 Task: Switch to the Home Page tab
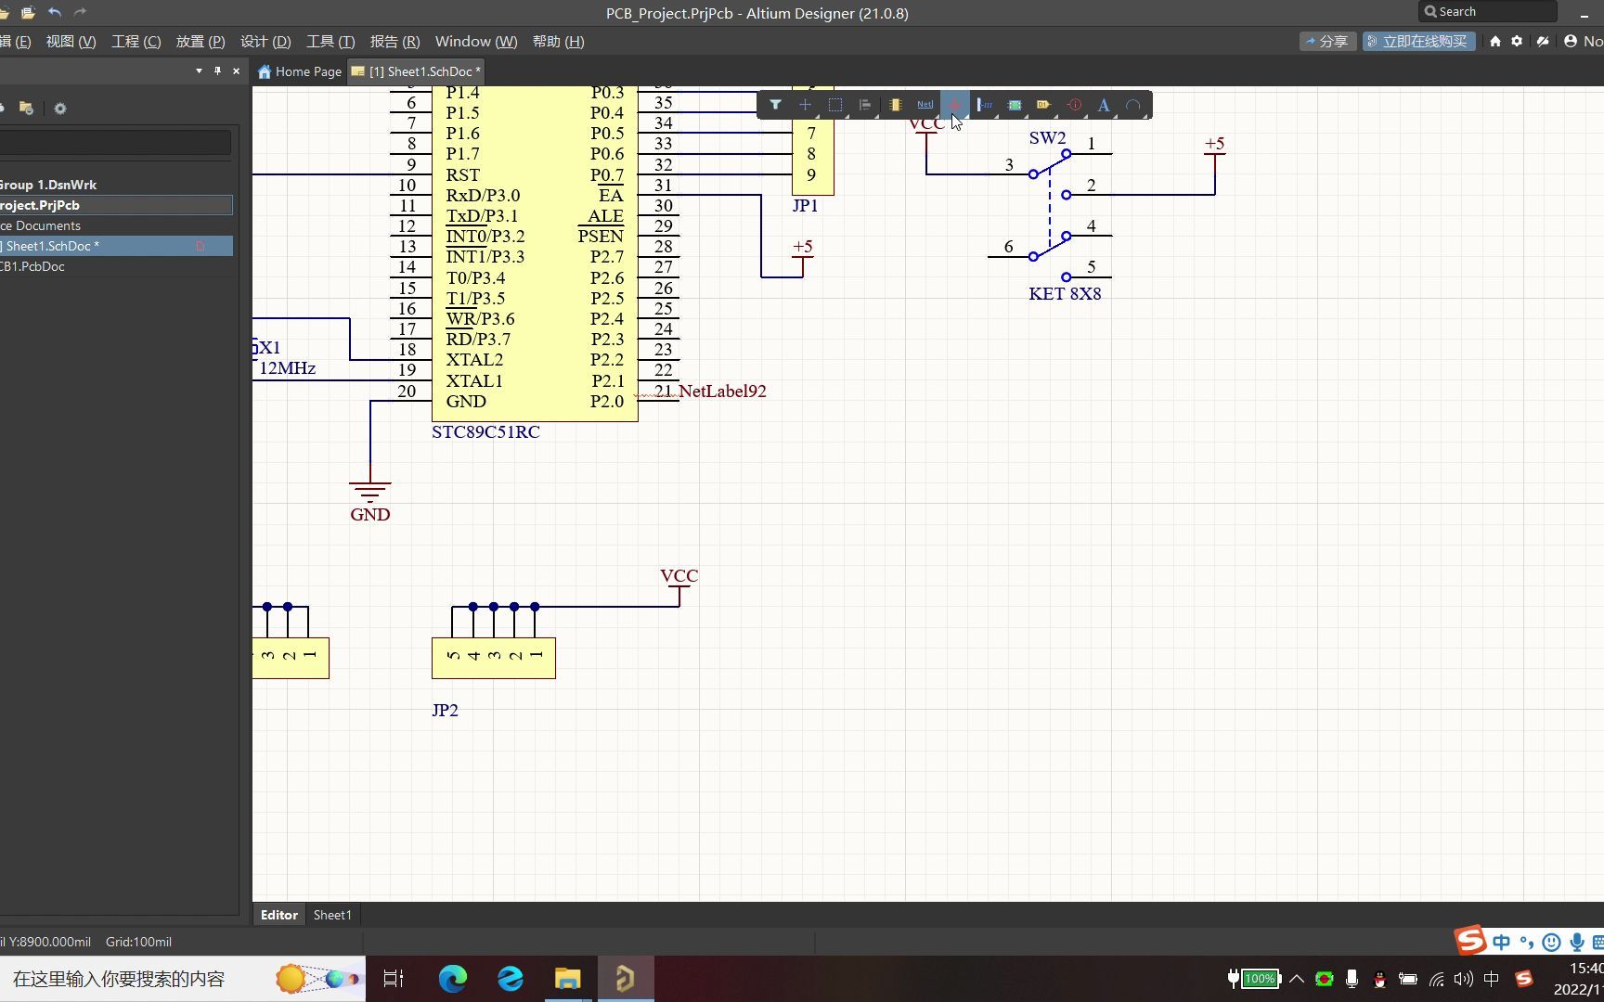pyautogui.click(x=300, y=71)
